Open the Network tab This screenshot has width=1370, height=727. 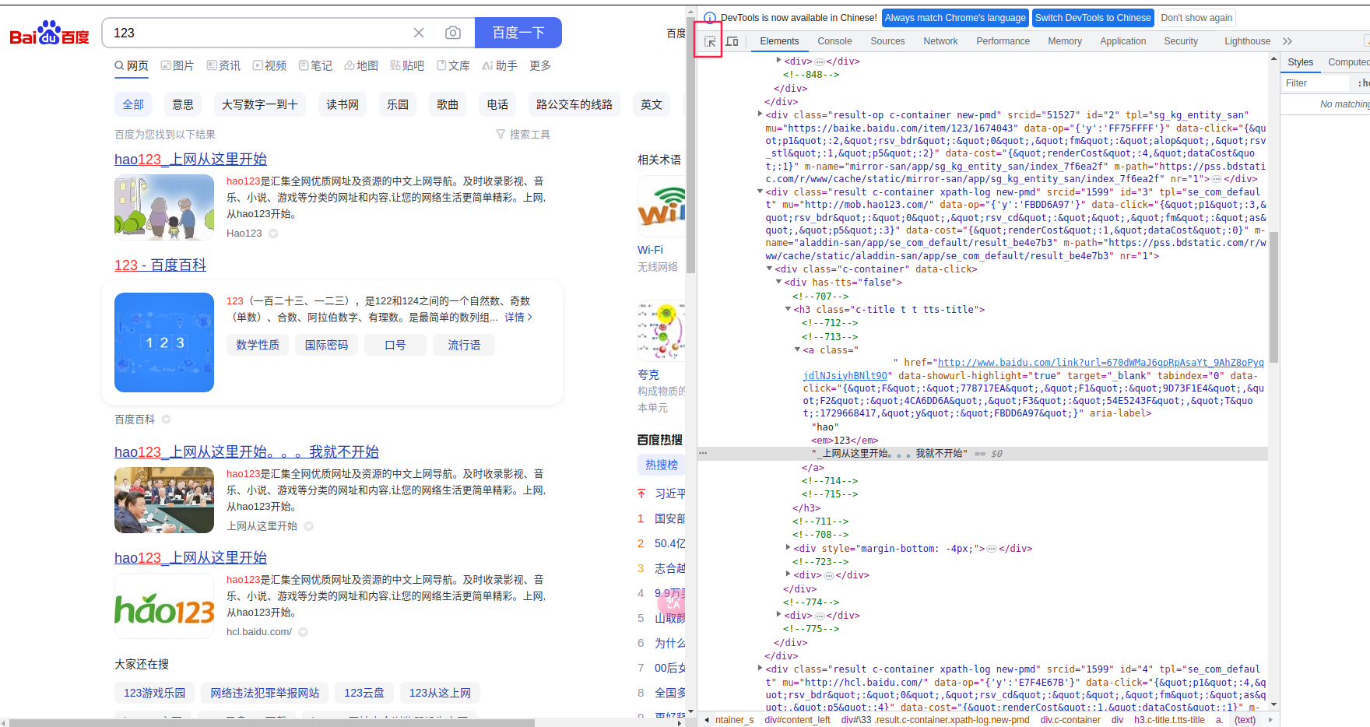click(x=940, y=41)
